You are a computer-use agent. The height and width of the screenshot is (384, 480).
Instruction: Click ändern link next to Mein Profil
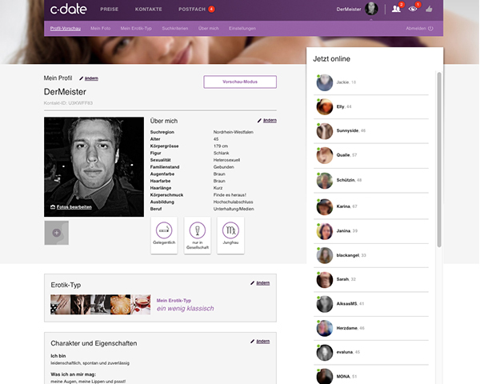(x=91, y=78)
